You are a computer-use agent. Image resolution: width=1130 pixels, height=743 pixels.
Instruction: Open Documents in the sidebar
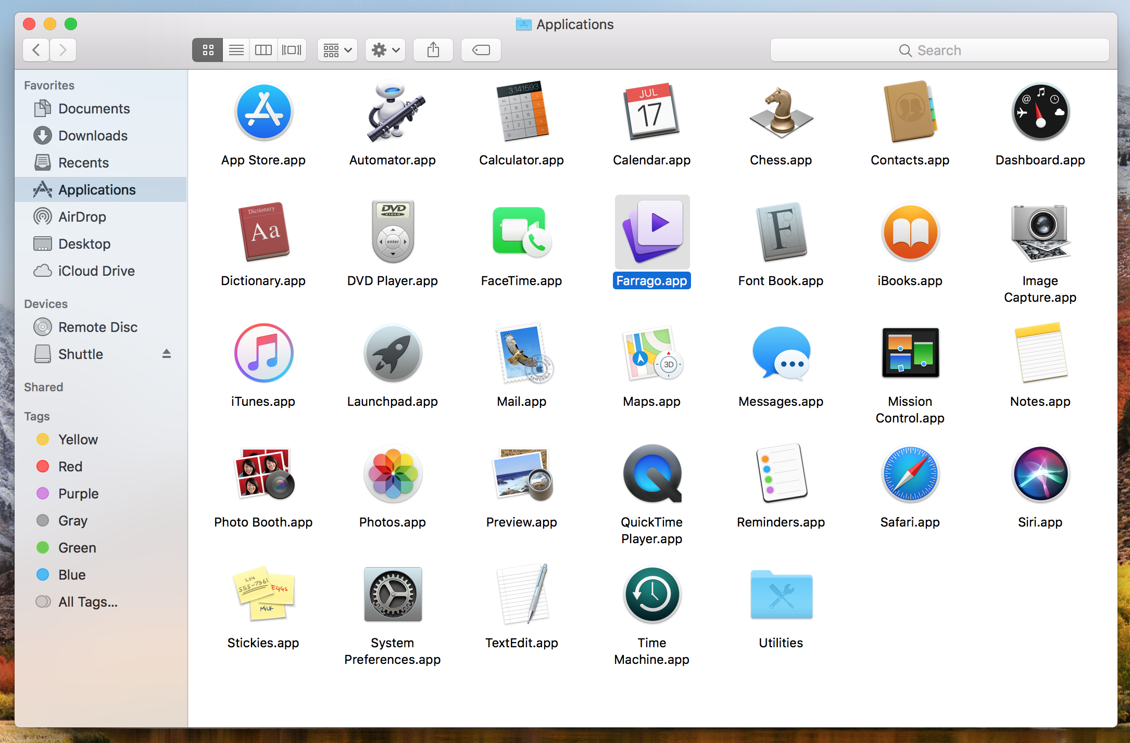pos(101,109)
